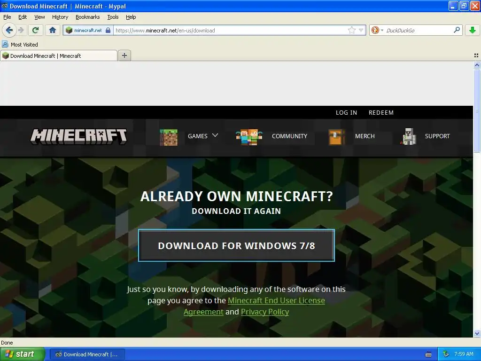The image size is (481, 361).
Task: Open the Edit menu
Action: click(x=23, y=17)
